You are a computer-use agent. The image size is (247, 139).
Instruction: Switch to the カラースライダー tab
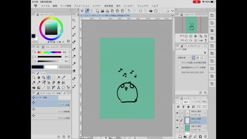(51, 47)
